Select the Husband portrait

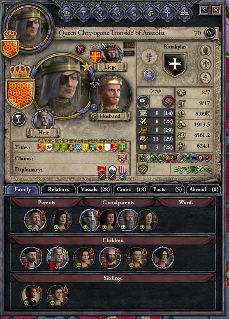tap(110, 95)
